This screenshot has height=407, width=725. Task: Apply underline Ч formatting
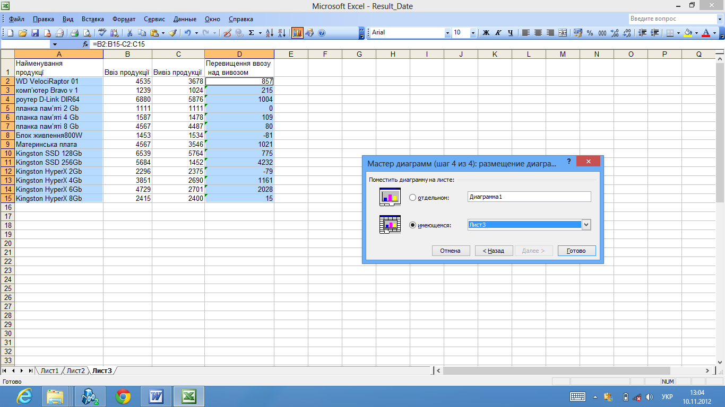point(511,33)
